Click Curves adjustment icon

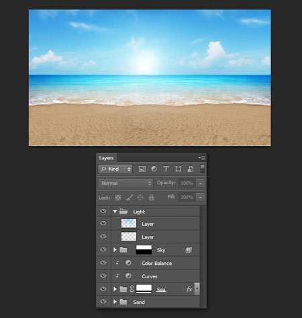click(128, 276)
